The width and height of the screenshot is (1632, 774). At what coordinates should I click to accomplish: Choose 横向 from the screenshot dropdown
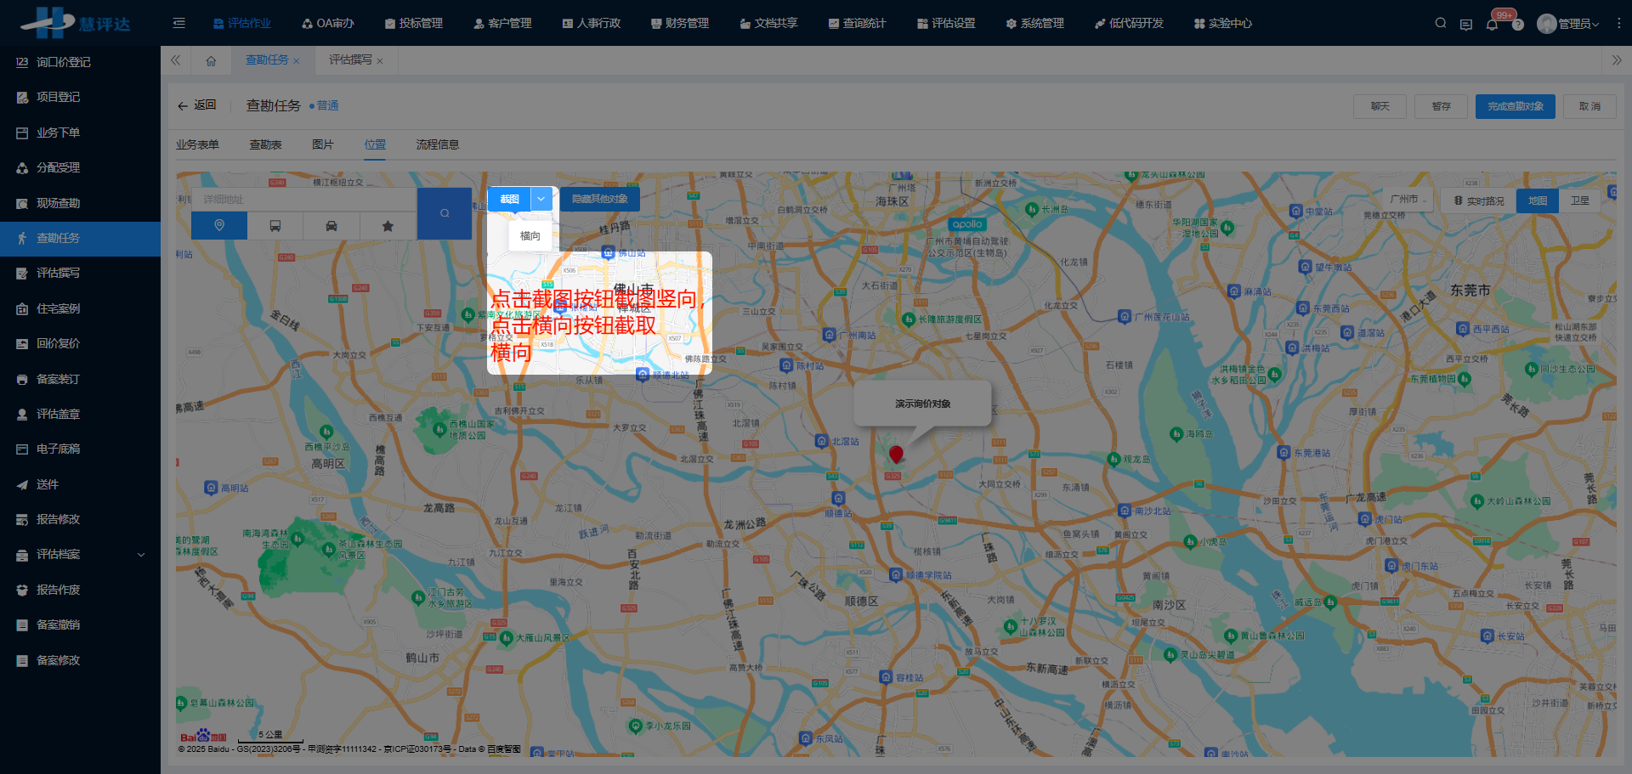tap(530, 236)
